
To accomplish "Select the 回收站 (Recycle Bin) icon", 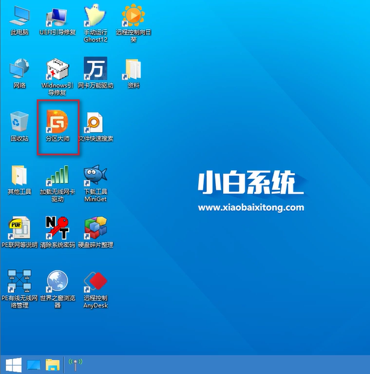I will [x=20, y=122].
